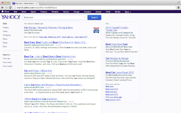Viewport: 181px width, 113px height.
Task: Open Car and Driver Official Site
Action: point(38,71)
